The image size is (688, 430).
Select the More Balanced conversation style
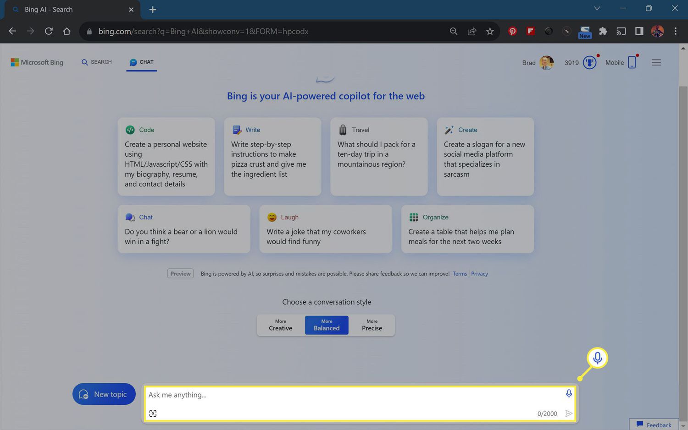[327, 325]
